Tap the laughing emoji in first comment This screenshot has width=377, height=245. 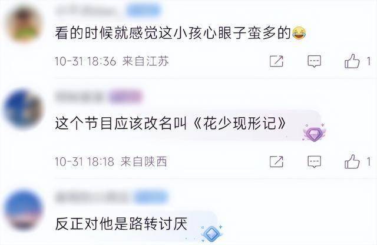[299, 33]
